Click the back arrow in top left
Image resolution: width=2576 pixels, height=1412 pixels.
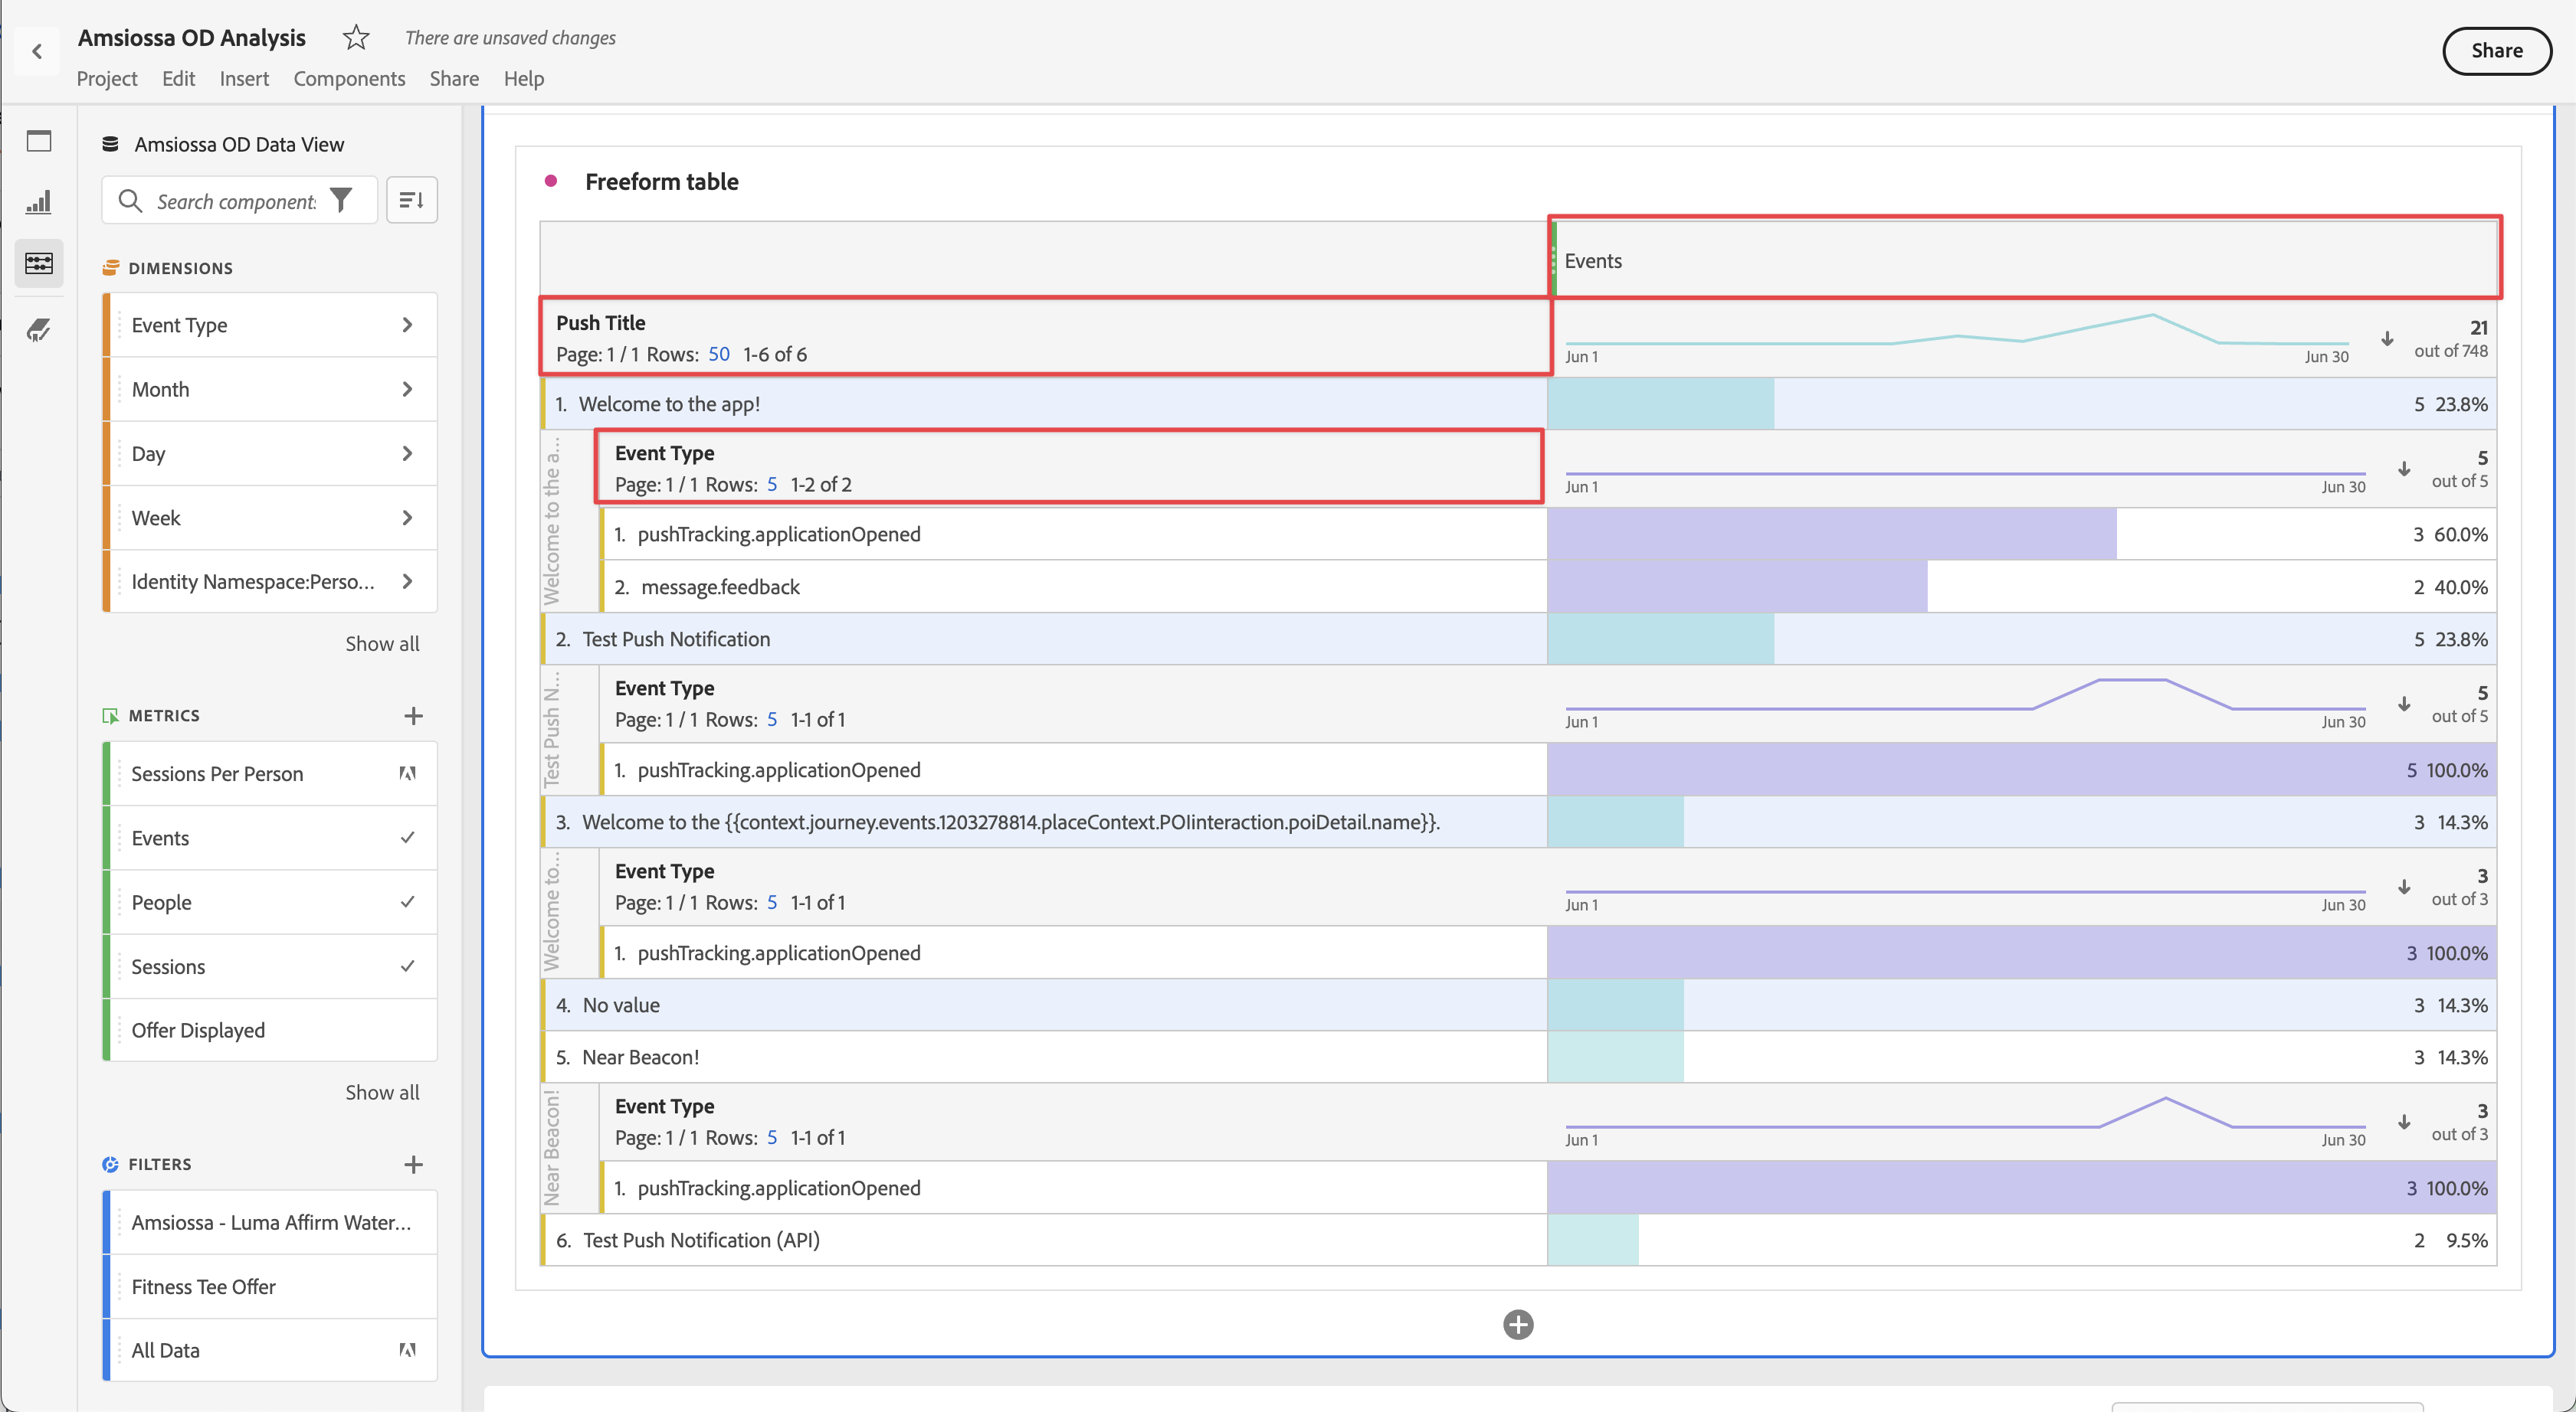(x=37, y=51)
